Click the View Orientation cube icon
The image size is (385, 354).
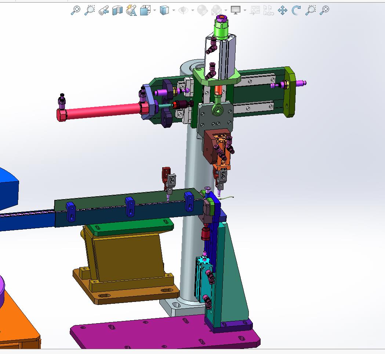145,10
